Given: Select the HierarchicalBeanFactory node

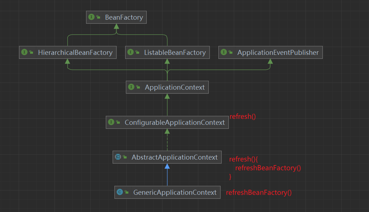Looking at the screenshot, I should (67, 52).
